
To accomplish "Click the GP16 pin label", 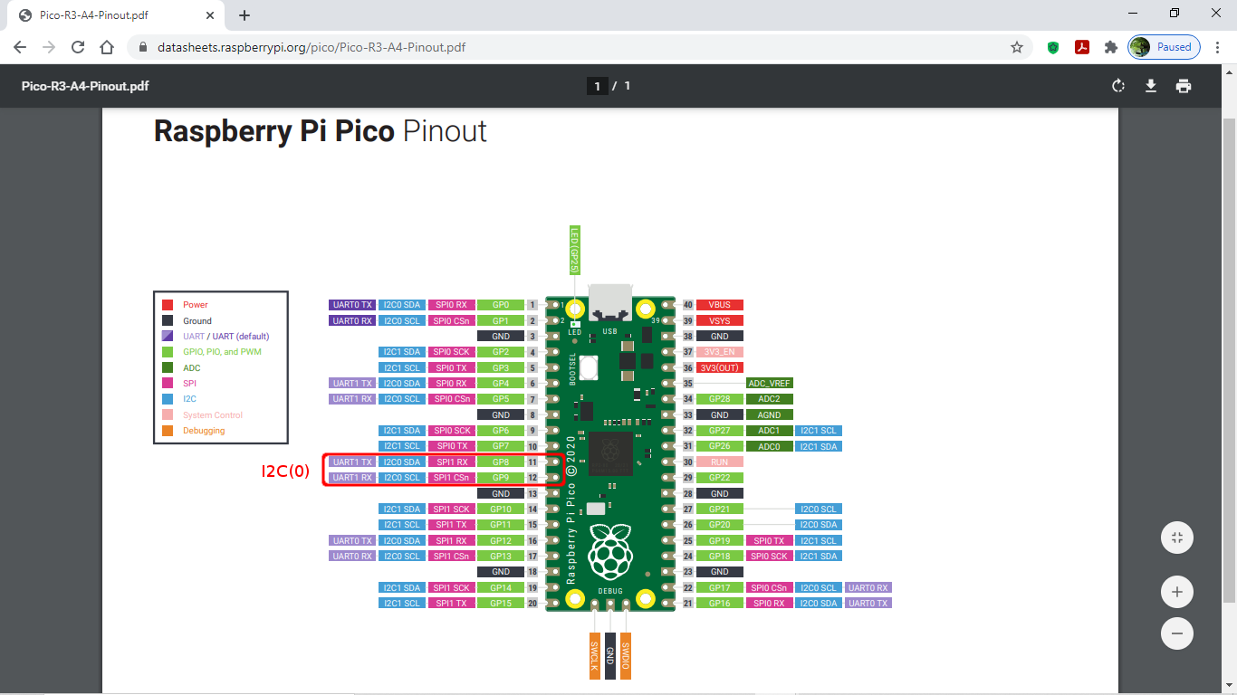I will coord(720,603).
